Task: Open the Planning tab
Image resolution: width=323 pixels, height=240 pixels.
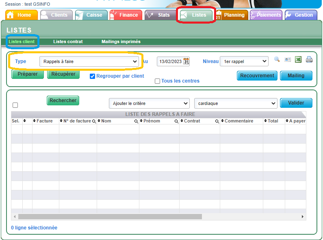Action: pyautogui.click(x=232, y=15)
